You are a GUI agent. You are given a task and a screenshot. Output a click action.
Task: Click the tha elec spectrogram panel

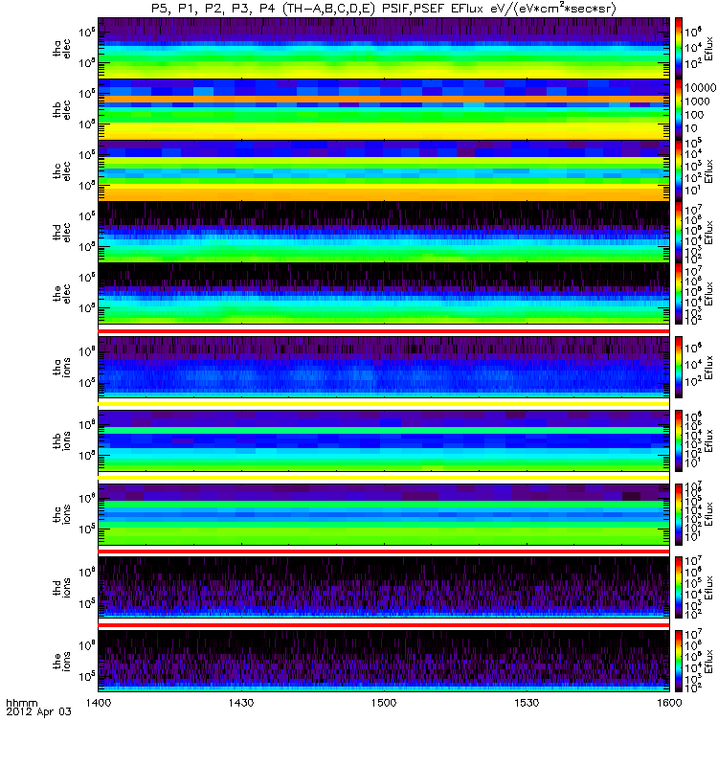tap(384, 49)
